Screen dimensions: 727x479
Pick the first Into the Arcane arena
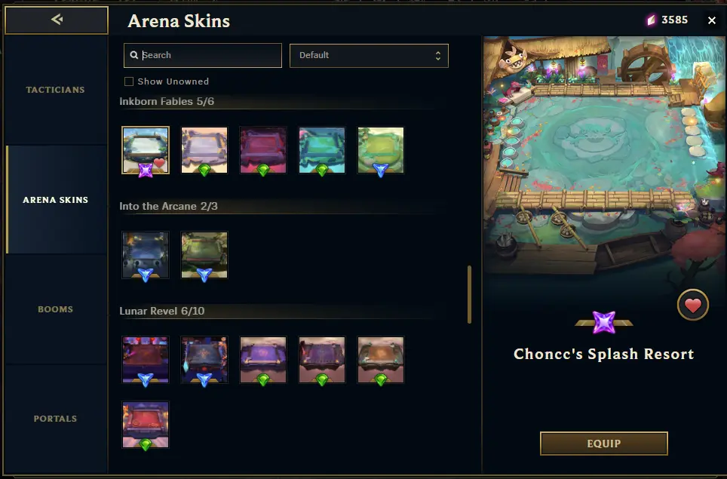146,255
